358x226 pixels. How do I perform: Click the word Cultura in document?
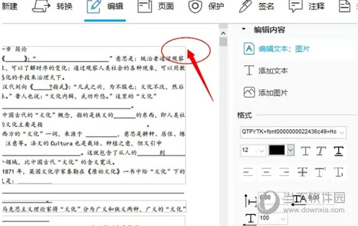61,143
